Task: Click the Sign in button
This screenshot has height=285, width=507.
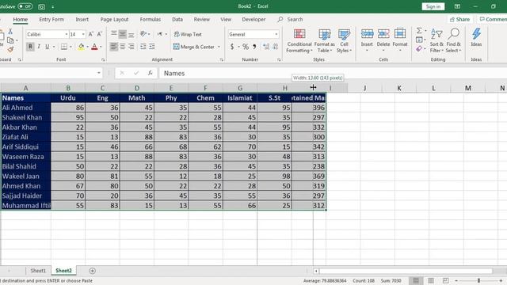Action: coord(433,6)
